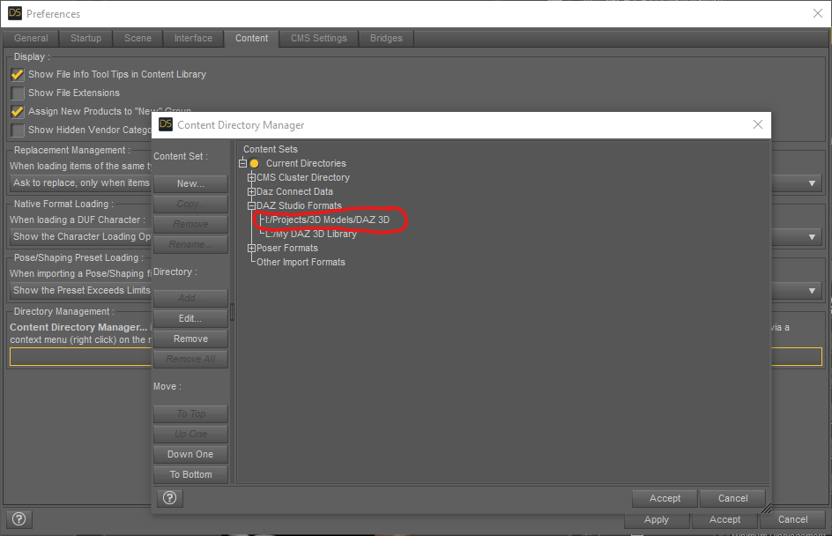Click New... content set button
This screenshot has width=832, height=536.
[190, 183]
